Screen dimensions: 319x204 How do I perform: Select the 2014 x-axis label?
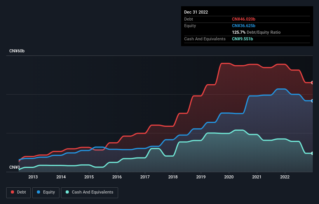click(x=61, y=177)
